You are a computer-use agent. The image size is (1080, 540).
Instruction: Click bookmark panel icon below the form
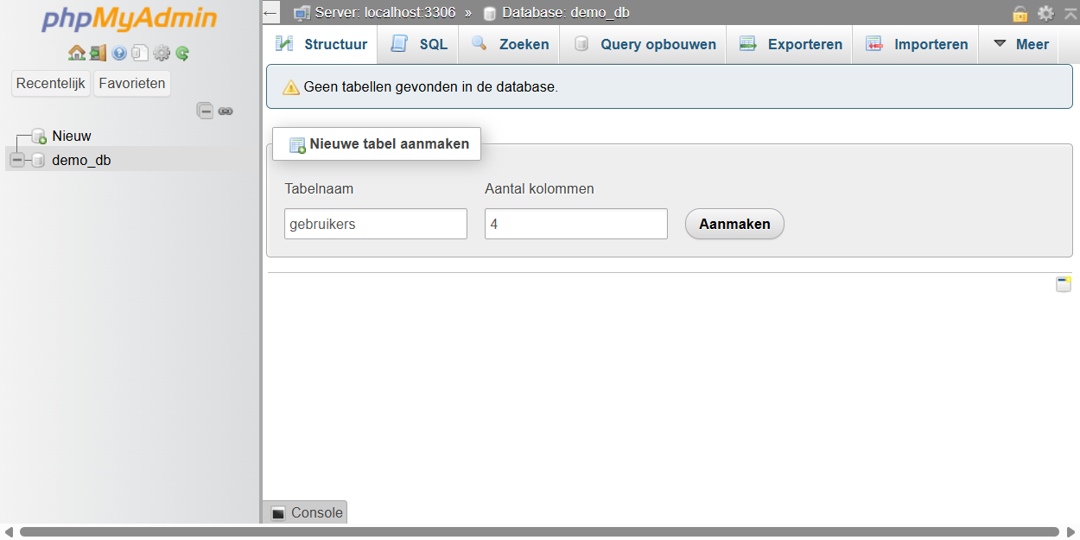click(x=1064, y=284)
